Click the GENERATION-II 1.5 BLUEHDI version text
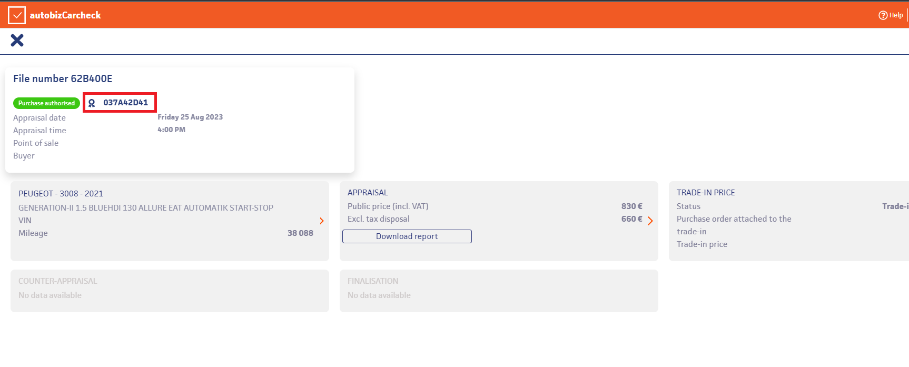The height and width of the screenshot is (367, 909). [x=146, y=208]
